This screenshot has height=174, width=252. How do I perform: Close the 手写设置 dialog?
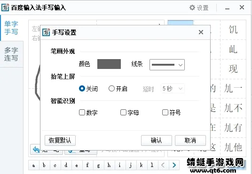[x=201, y=32]
